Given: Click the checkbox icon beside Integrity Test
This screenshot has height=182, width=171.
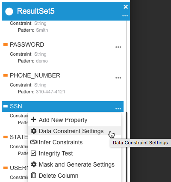Looking at the screenshot, I should (x=33, y=153).
